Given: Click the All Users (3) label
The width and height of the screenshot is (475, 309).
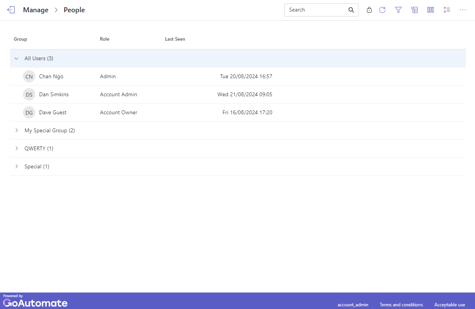Looking at the screenshot, I should [x=39, y=58].
